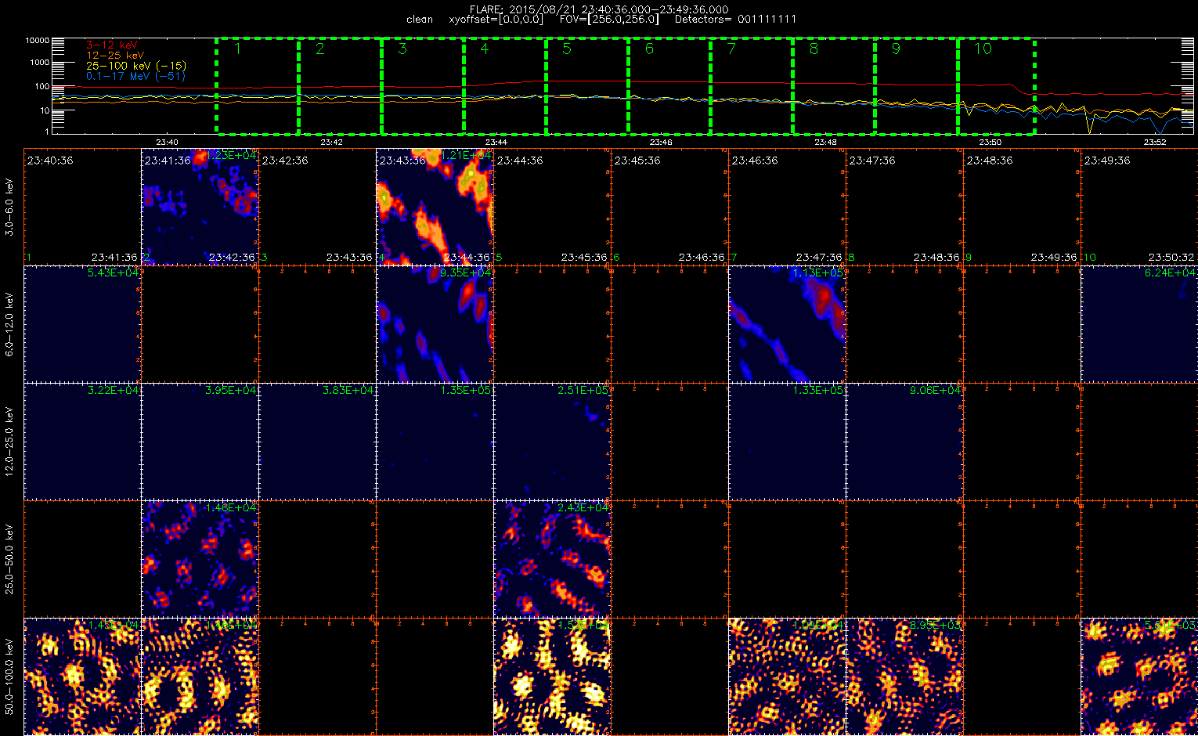Select interval 10 box on the light curve

[997, 85]
